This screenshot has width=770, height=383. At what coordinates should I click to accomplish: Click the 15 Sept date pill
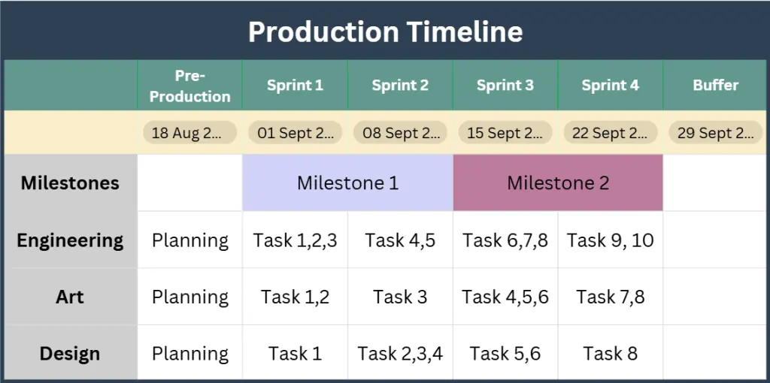(505, 133)
